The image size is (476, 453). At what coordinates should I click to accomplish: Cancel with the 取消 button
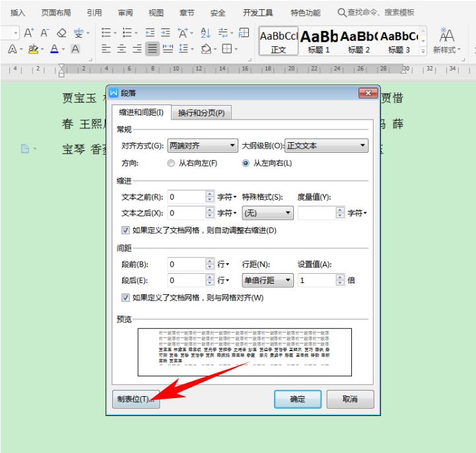pos(350,399)
